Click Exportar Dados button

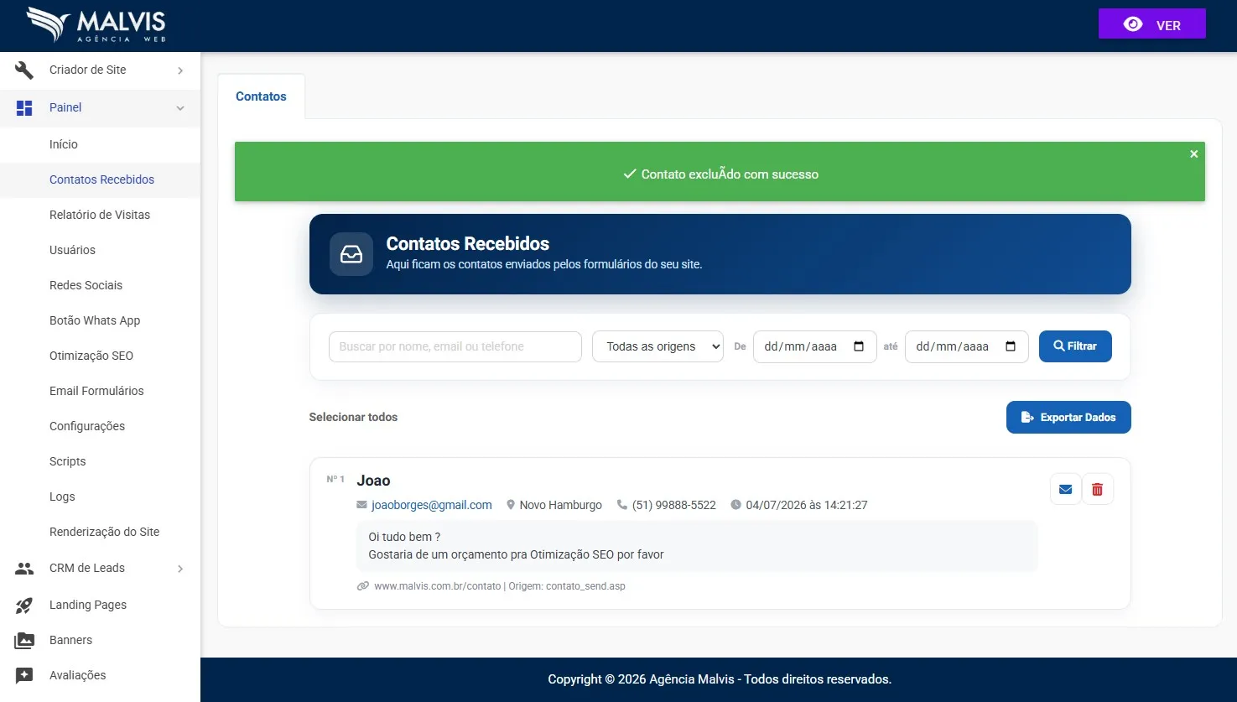(1068, 418)
